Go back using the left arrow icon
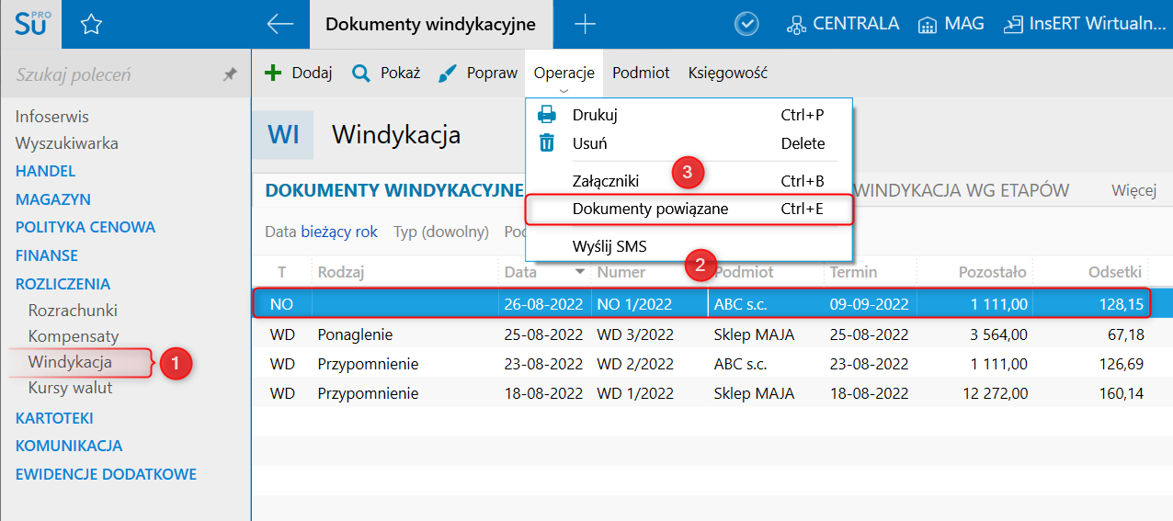This screenshot has height=521, width=1173. point(279,25)
